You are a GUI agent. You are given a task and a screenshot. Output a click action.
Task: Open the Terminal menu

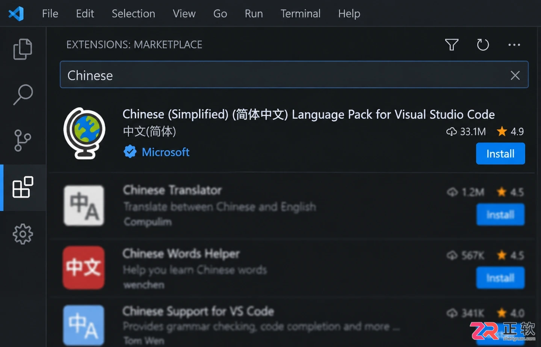(x=301, y=13)
